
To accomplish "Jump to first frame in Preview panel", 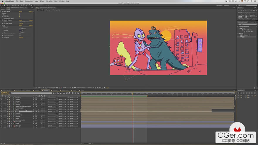I will (239, 10).
